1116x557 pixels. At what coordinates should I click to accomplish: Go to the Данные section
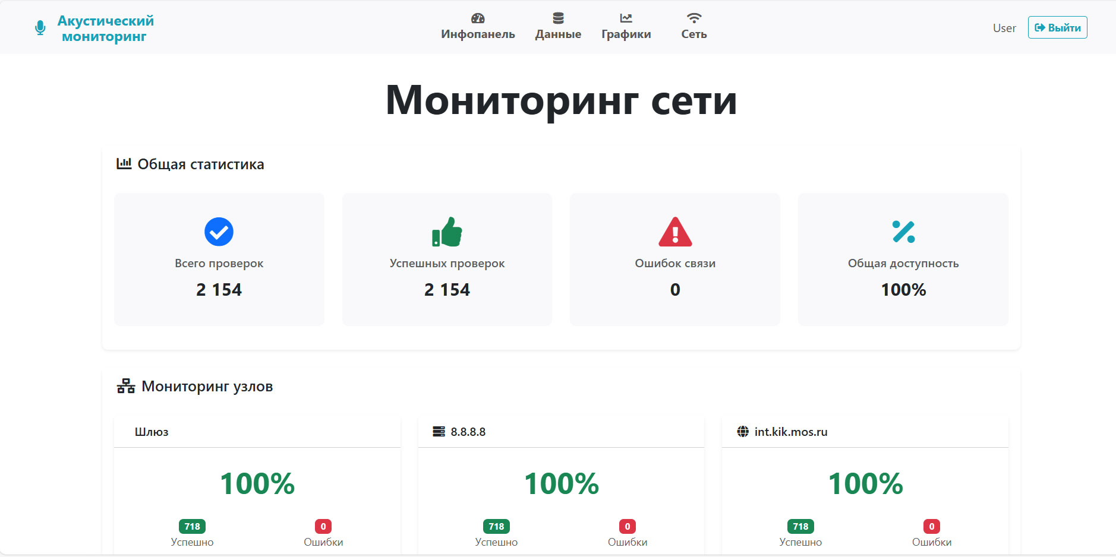558,27
